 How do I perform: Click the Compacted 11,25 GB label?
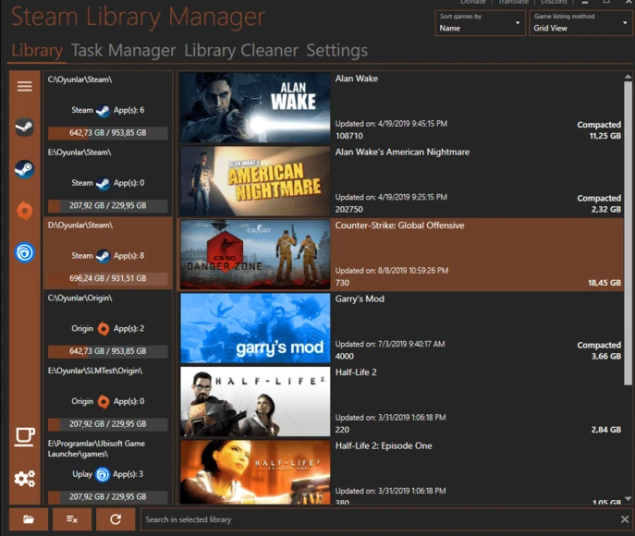pos(599,130)
